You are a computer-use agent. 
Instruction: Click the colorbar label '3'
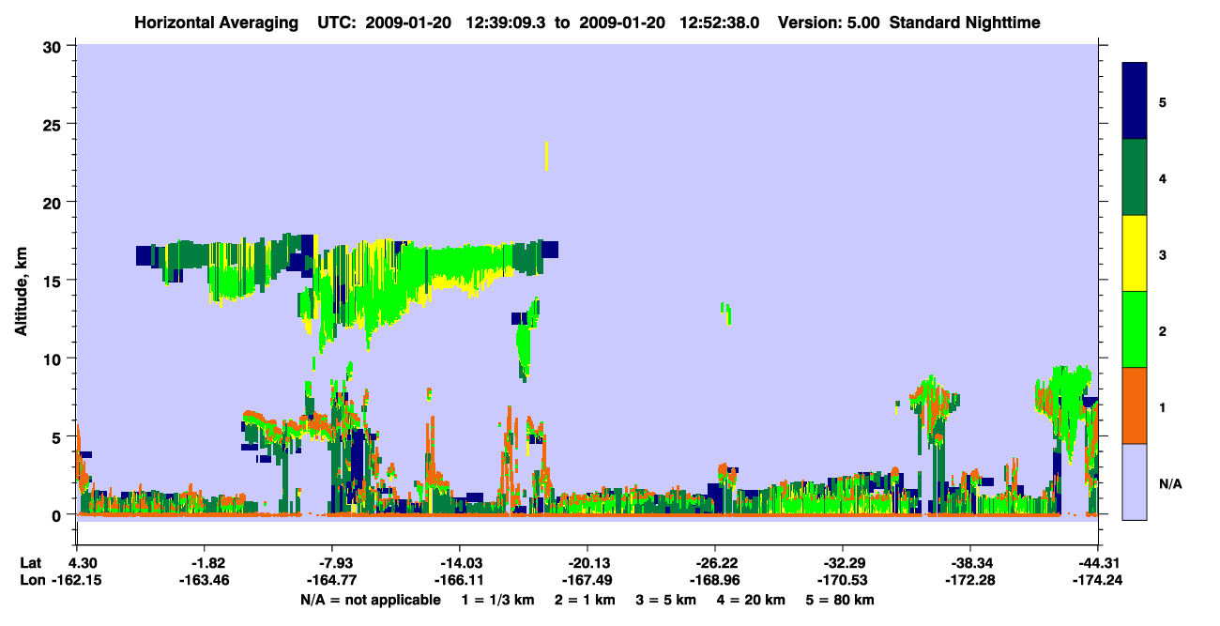1163,254
